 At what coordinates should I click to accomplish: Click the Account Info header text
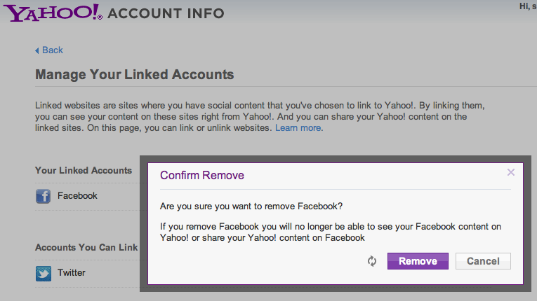pyautogui.click(x=166, y=14)
